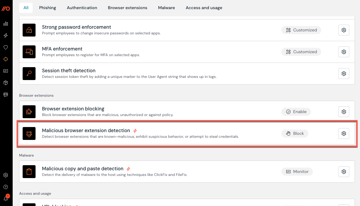
Task: Open the Authentication category tab
Action: pos(82,8)
